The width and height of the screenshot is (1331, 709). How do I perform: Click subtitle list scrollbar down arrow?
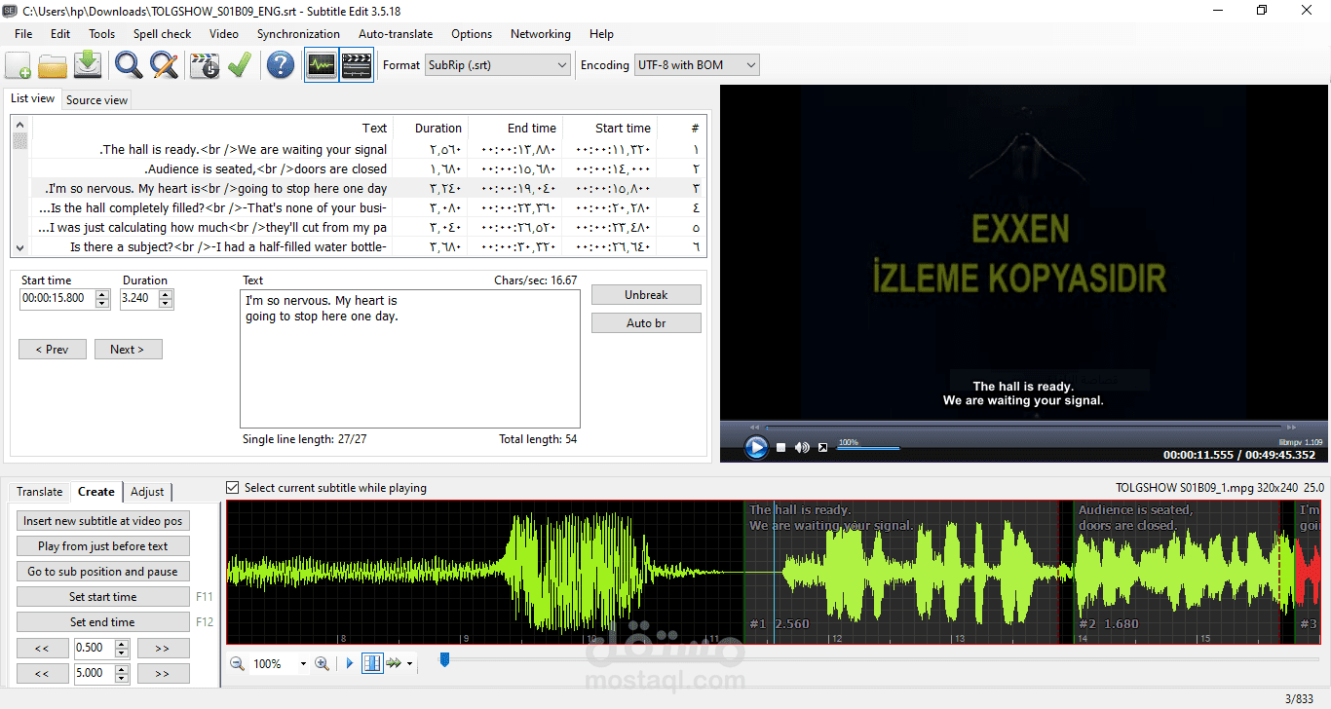coord(19,249)
